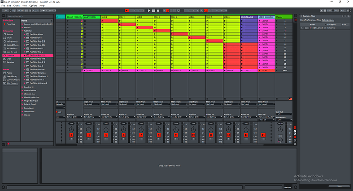Select the Drums category icon
The height and width of the screenshot is (191, 353).
tap(4, 38)
